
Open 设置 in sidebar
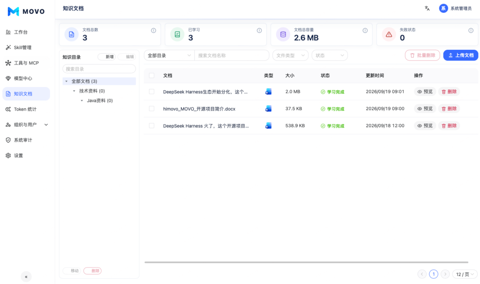pyautogui.click(x=26, y=156)
